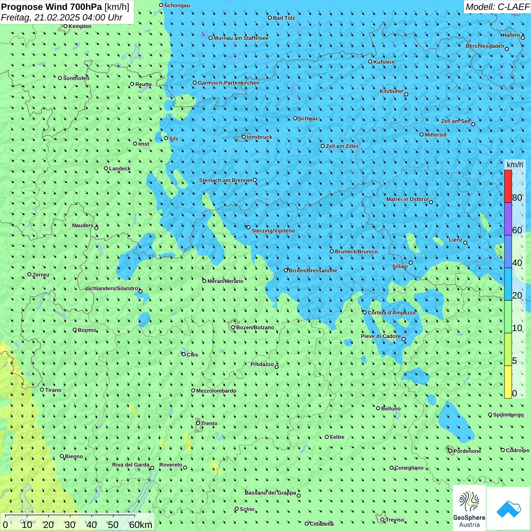
Task: Click the Sterzing/Vipiteno label
Action: coord(273,231)
